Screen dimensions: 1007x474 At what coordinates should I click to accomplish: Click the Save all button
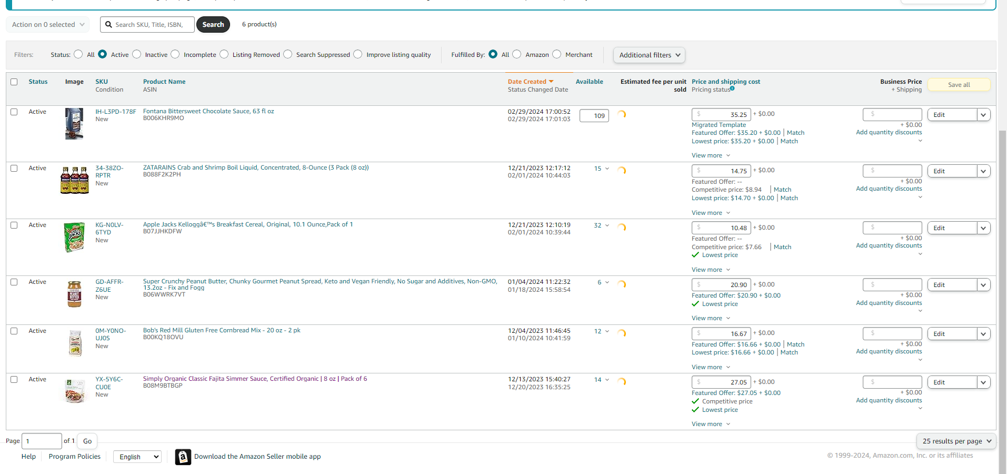(959, 85)
